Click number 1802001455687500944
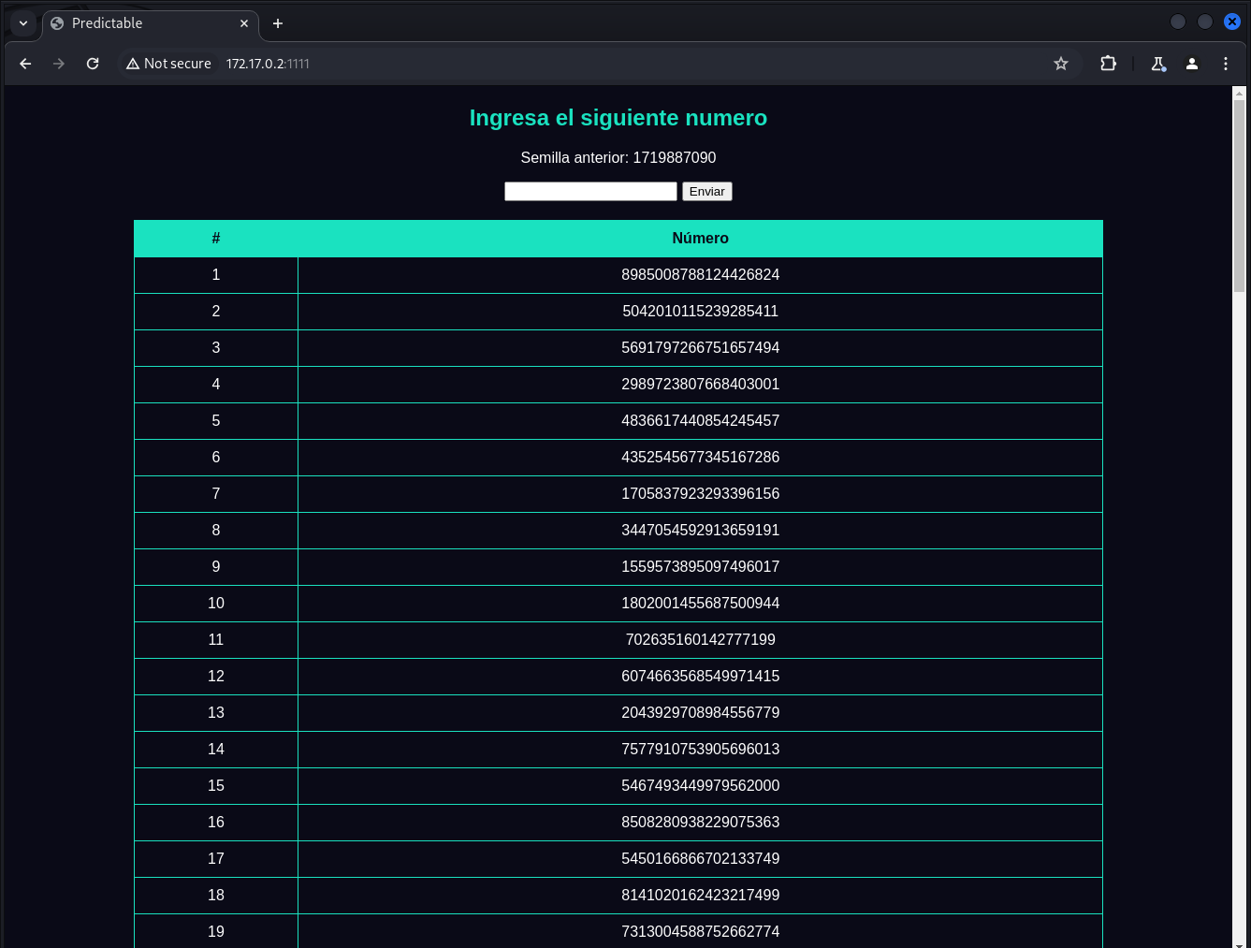Screen dimensions: 1251x948 tap(700, 603)
